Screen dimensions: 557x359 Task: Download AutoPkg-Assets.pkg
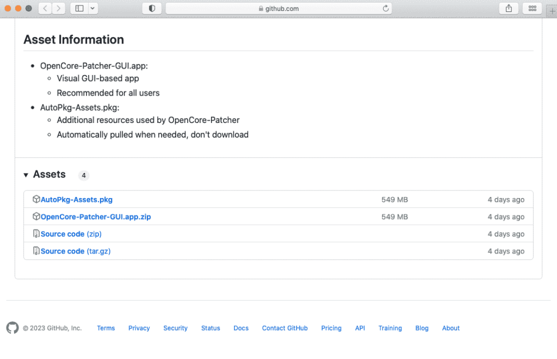click(76, 200)
